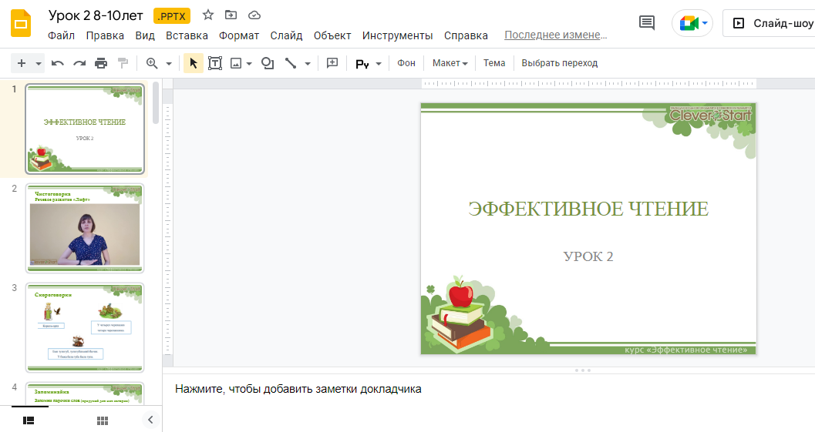Open the Вид menu
The height and width of the screenshot is (432, 815).
click(145, 35)
